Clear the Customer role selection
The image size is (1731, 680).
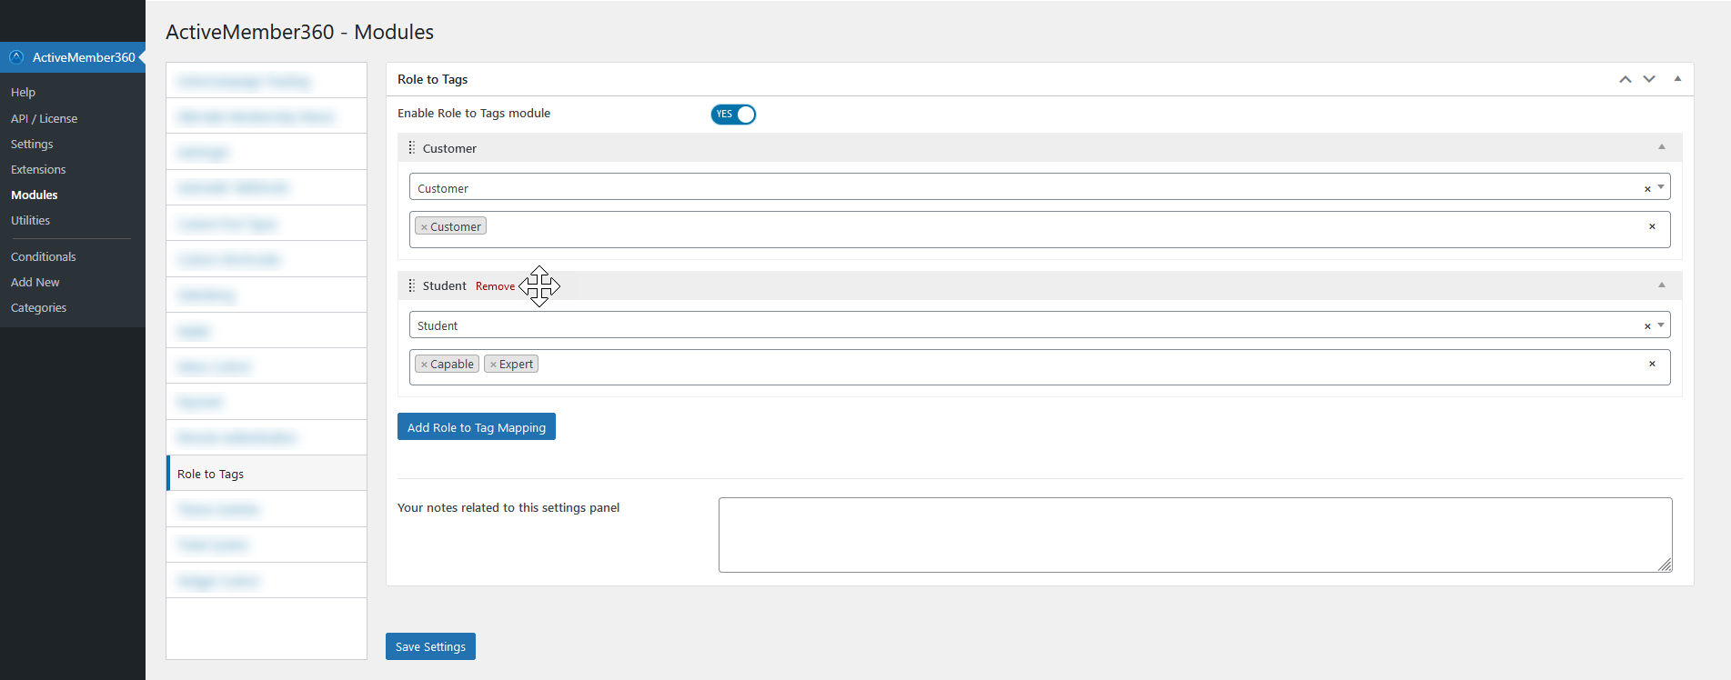coord(1647,189)
